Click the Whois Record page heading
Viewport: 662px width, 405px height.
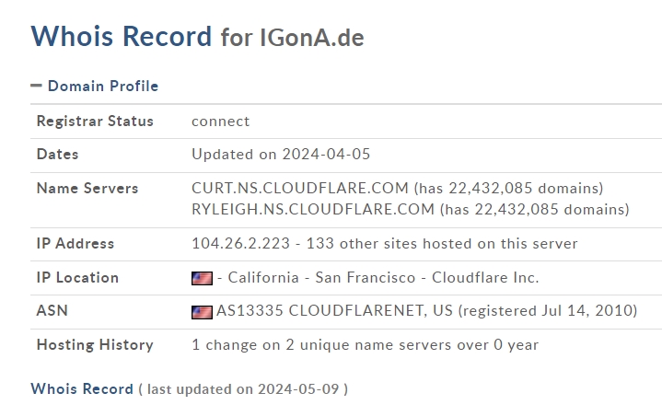pos(121,36)
